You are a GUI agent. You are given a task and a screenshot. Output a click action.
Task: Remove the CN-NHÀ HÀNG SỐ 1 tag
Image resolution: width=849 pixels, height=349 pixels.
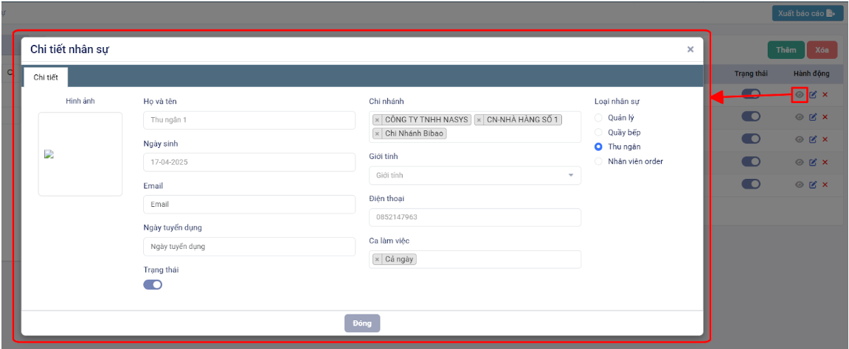click(x=479, y=119)
